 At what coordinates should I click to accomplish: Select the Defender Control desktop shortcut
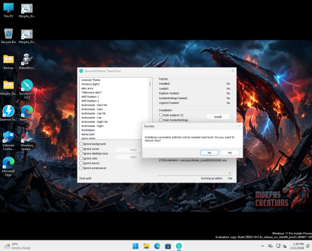(x=9, y=141)
